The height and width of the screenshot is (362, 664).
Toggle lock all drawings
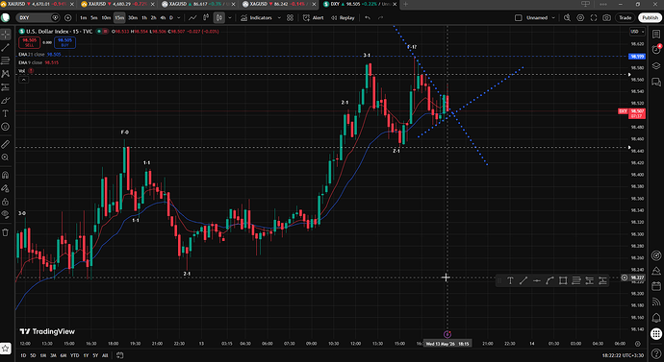[x=6, y=201]
